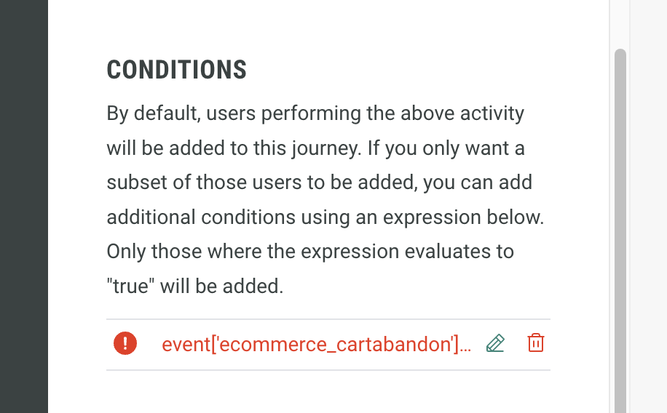Click the scrollbar track above the thumb
Viewport: 667px width, 413px height.
[x=620, y=22]
